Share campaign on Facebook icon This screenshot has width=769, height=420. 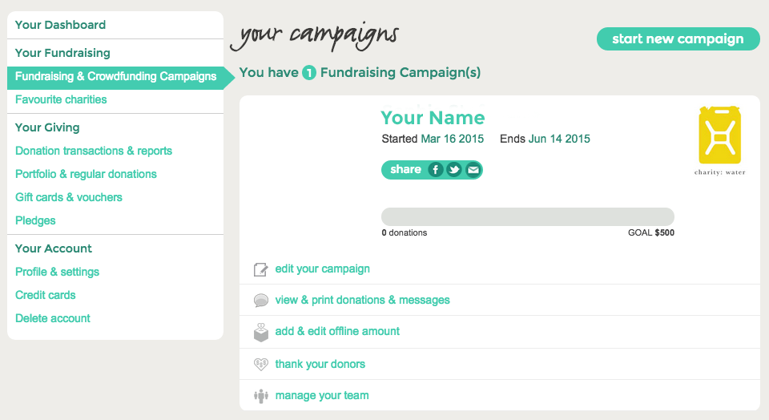coord(436,170)
